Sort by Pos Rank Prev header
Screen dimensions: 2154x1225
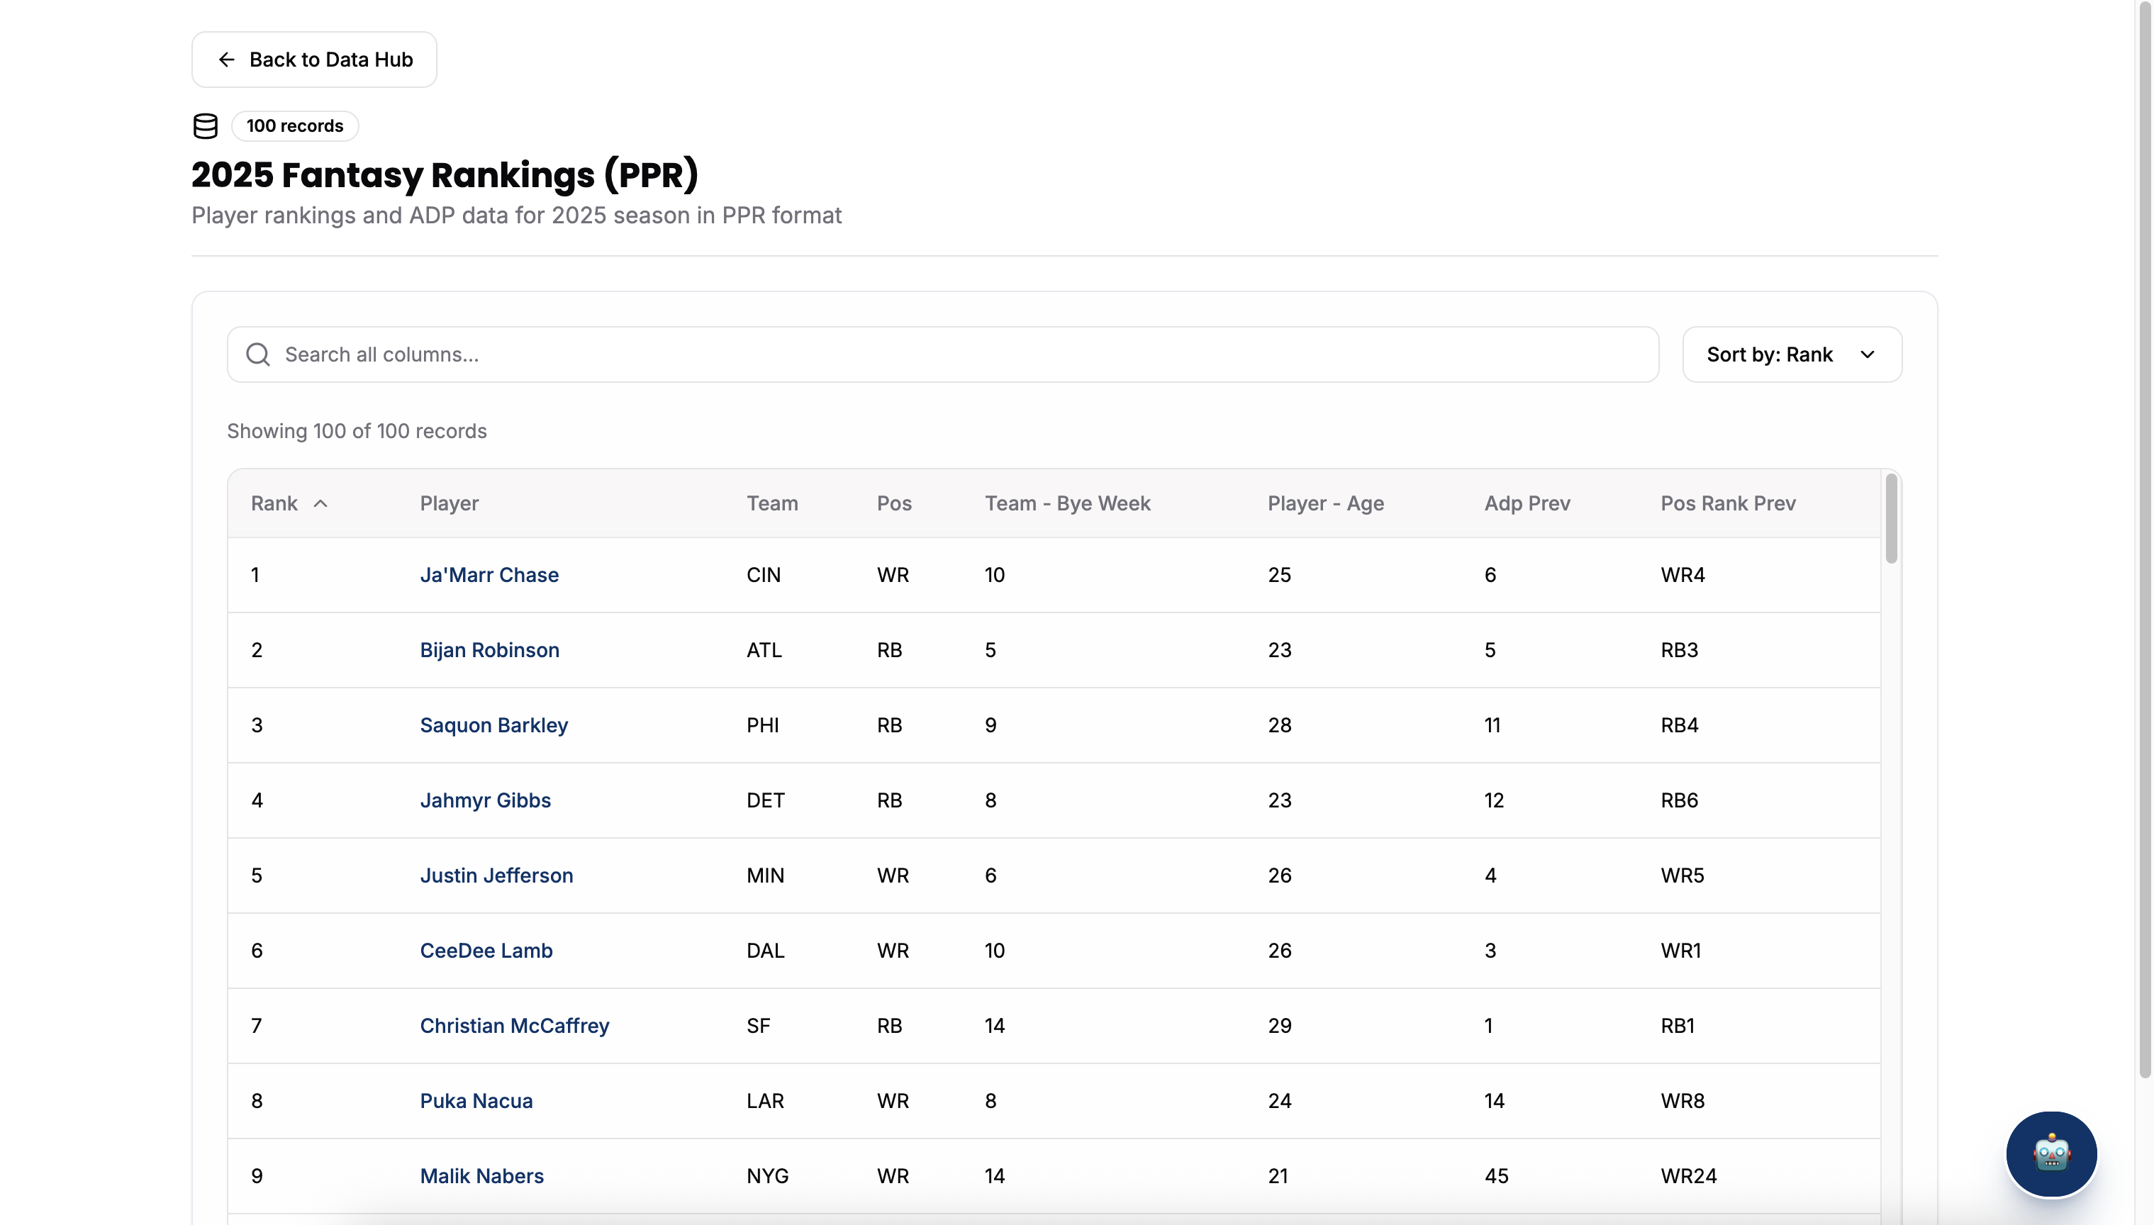[x=1729, y=503]
